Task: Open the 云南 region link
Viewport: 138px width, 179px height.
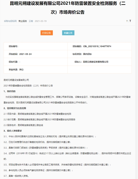Action: [31, 21]
